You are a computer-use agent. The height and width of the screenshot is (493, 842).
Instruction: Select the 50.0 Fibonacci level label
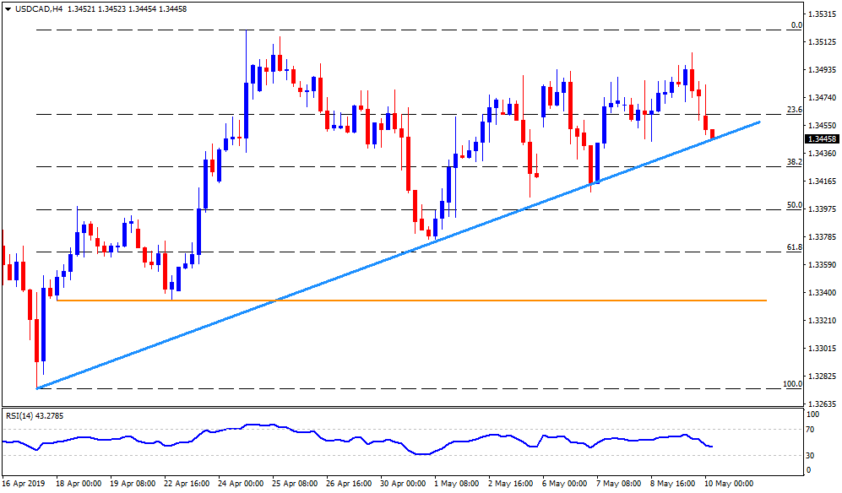[793, 204]
